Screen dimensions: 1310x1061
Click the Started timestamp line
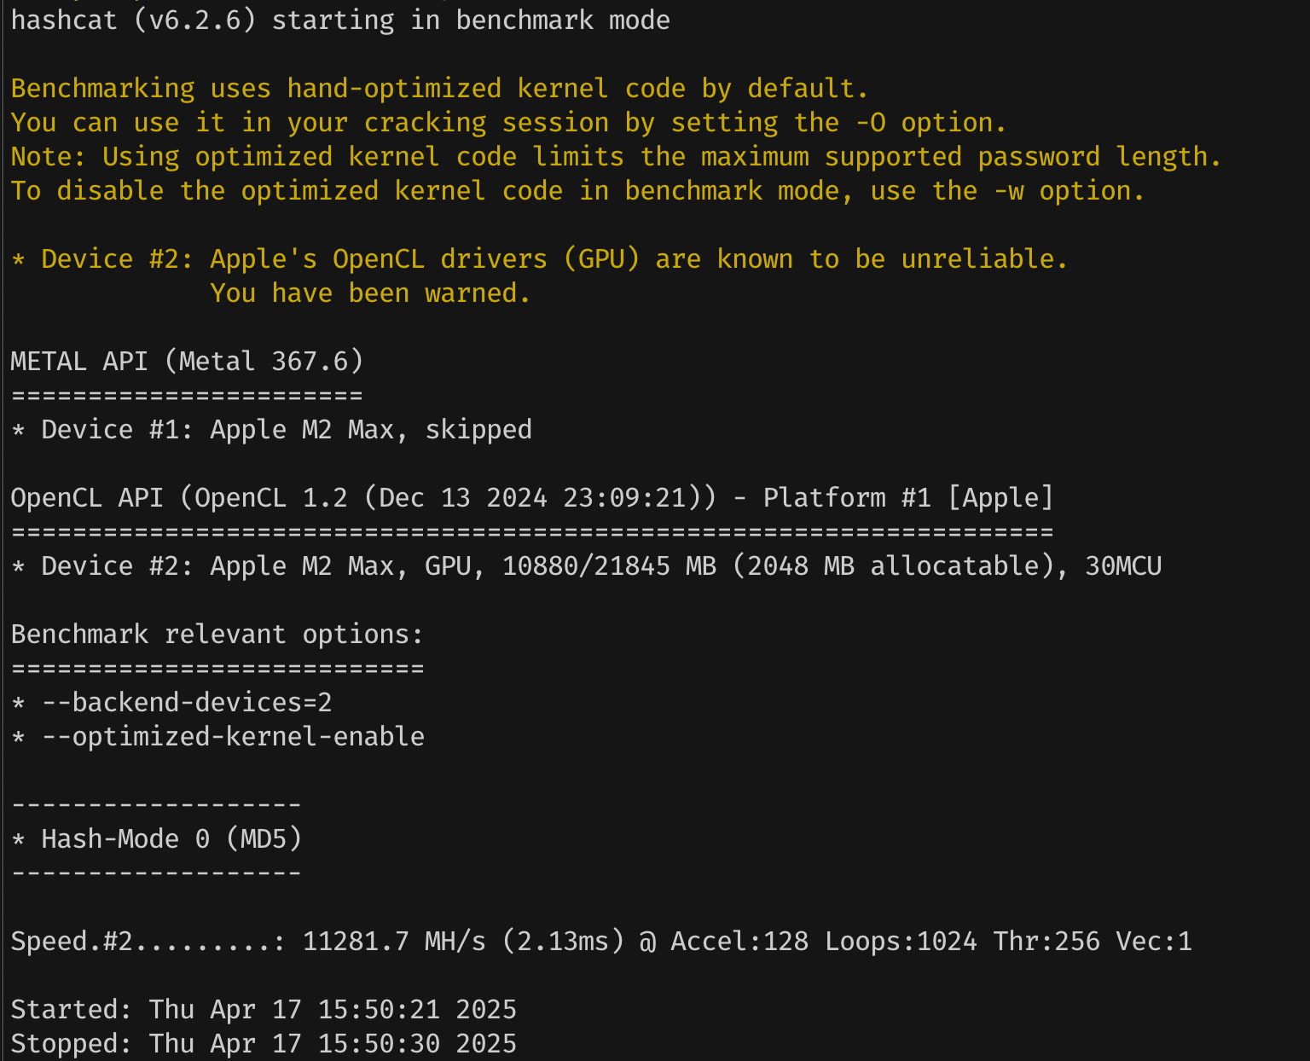[264, 1010]
